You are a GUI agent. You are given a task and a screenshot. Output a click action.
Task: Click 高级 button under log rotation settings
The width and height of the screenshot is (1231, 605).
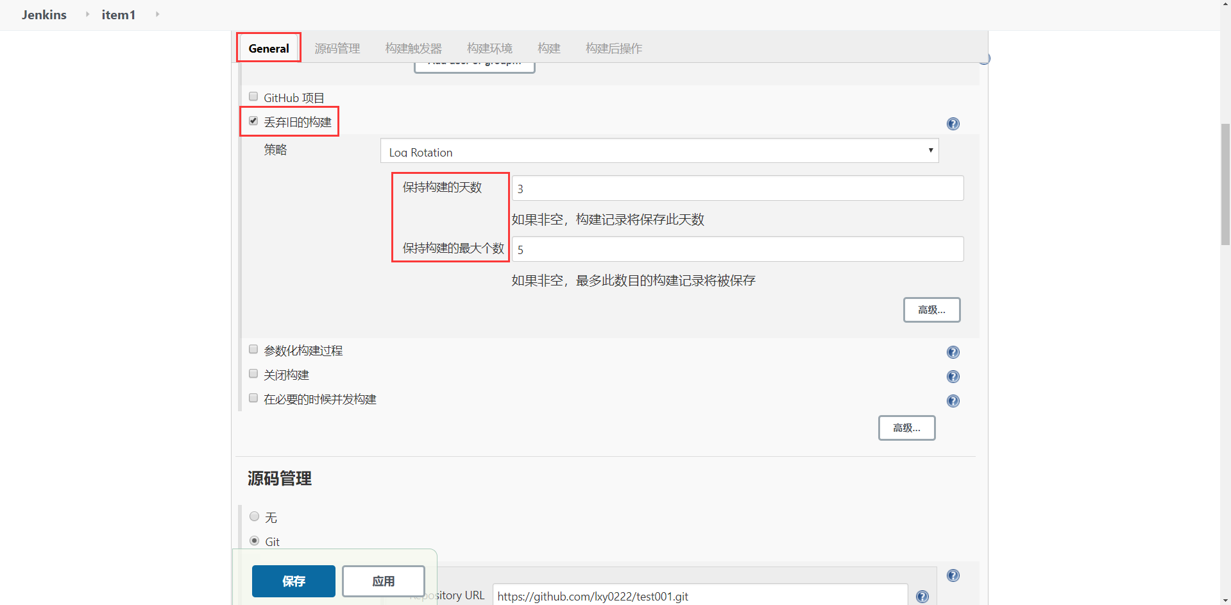tap(932, 310)
